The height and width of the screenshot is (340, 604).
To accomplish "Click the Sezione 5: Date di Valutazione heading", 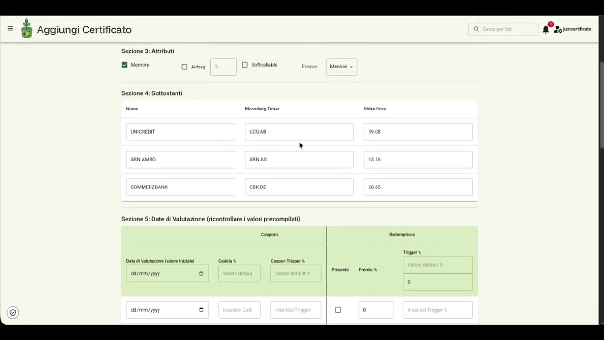I will (x=211, y=219).
